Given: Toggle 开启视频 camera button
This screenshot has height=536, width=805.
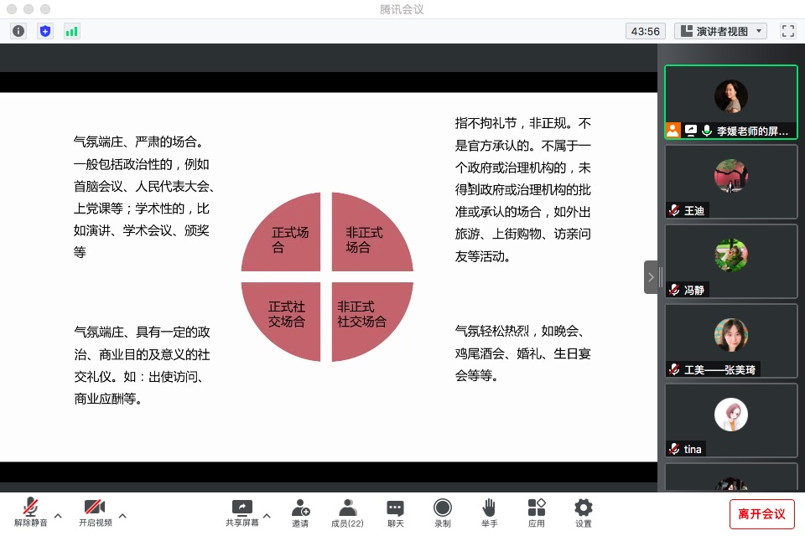Looking at the screenshot, I should [95, 513].
